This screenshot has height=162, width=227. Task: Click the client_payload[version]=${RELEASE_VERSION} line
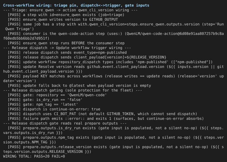(87, 57)
